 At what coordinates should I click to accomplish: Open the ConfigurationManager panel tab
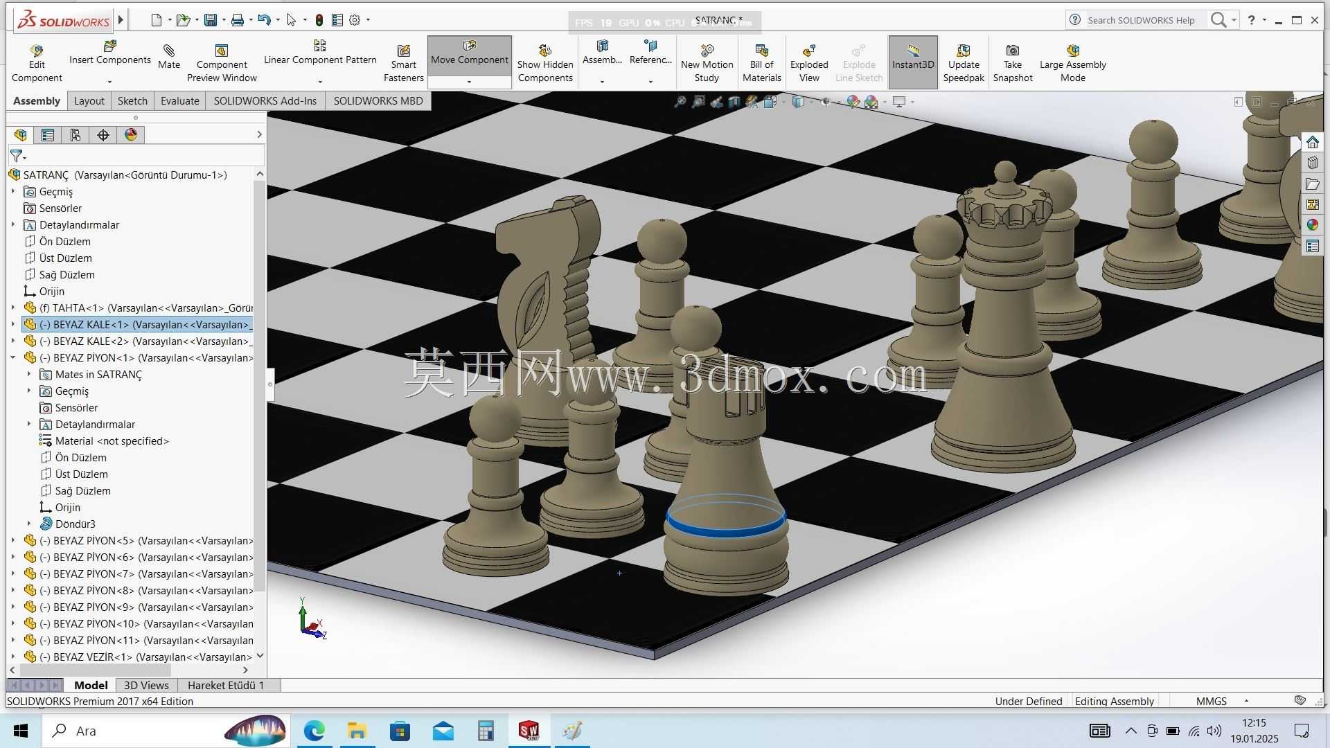click(76, 135)
